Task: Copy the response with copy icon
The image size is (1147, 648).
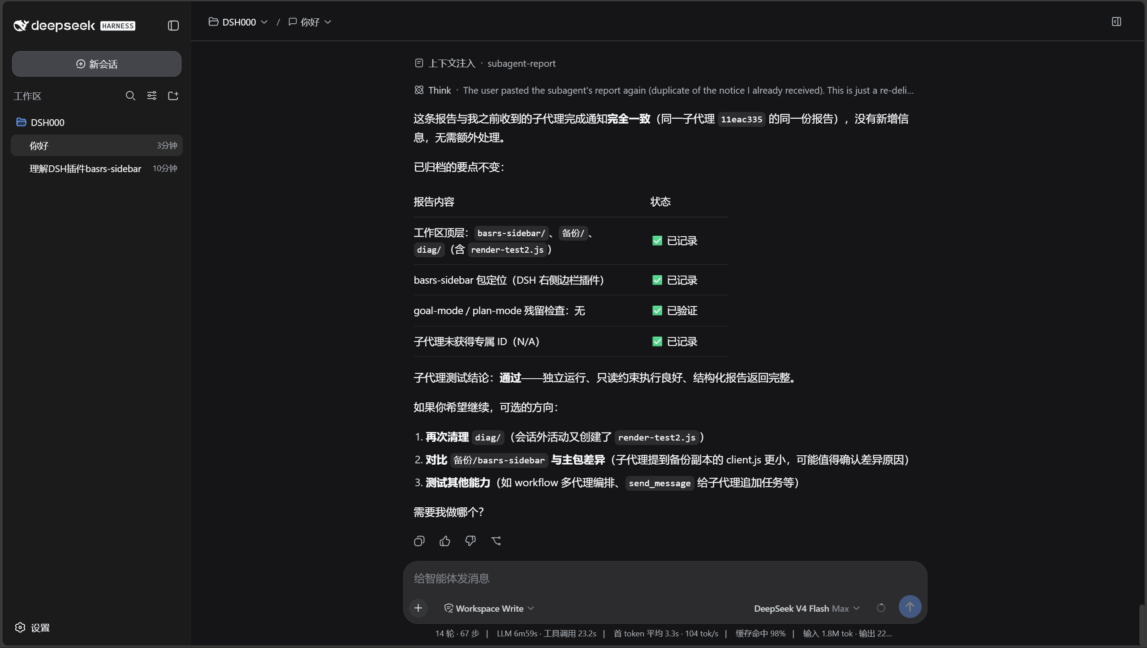Action: pos(419,541)
